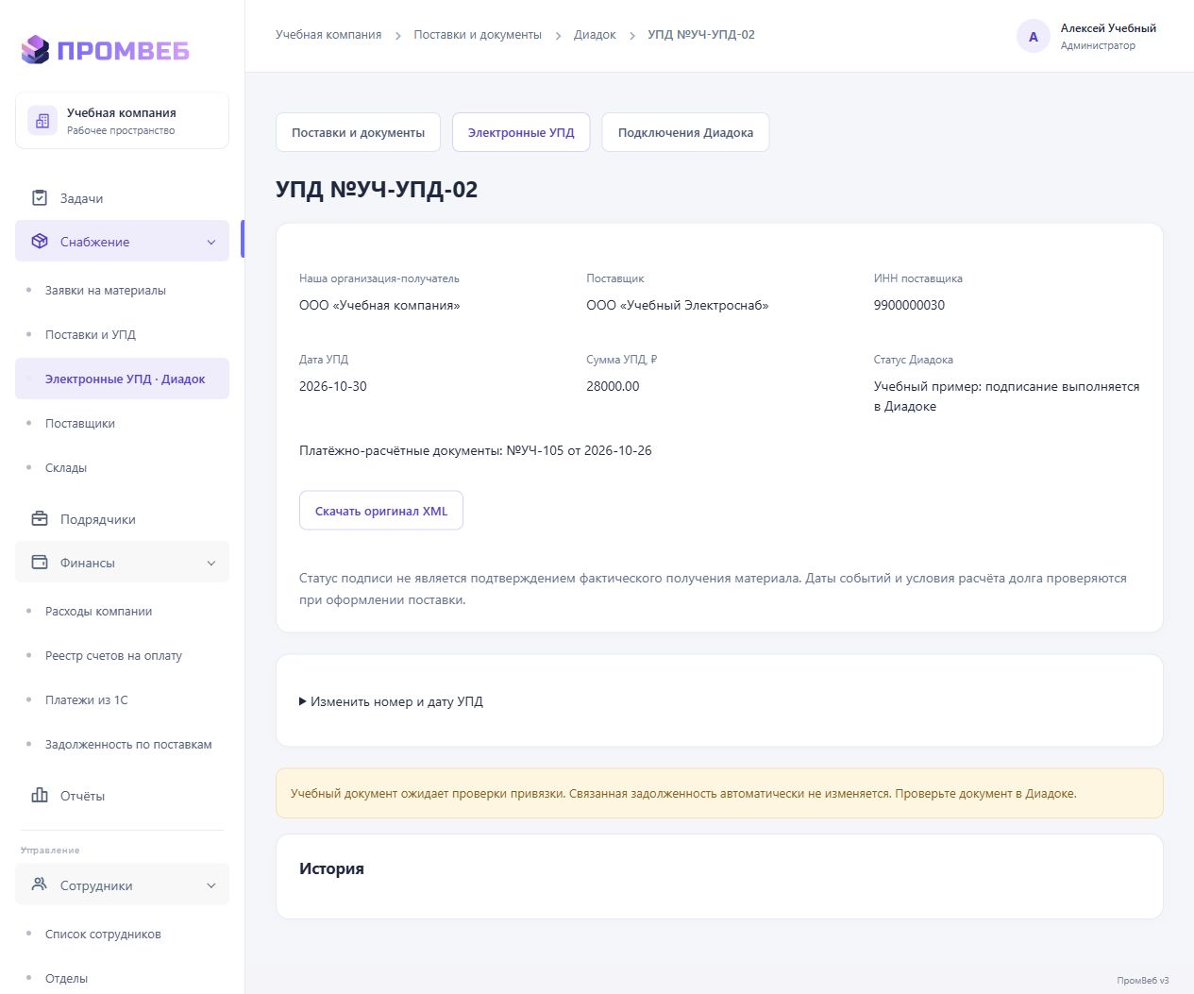
Task: Click the yellow warning banner about проверки привязки
Action: pos(719,794)
